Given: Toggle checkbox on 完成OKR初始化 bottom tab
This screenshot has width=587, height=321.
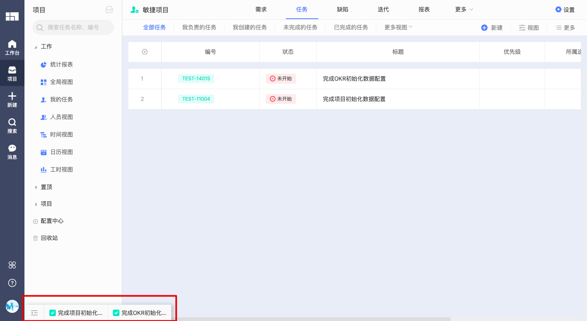Looking at the screenshot, I should (x=116, y=313).
